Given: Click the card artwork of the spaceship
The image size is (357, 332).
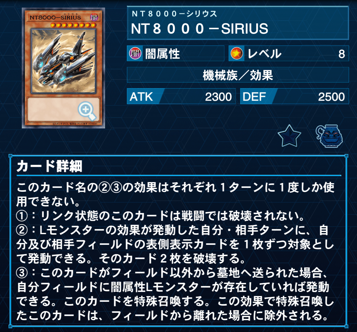Looking at the screenshot, I should [x=64, y=61].
